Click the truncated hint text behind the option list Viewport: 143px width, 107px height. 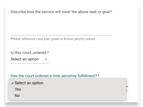(x=127, y=90)
